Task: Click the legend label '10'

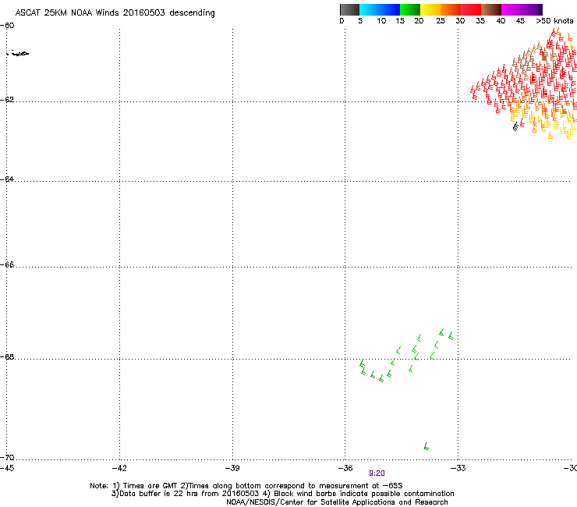Action: click(x=381, y=21)
